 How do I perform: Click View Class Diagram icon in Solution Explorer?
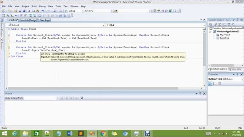click(x=233, y=24)
